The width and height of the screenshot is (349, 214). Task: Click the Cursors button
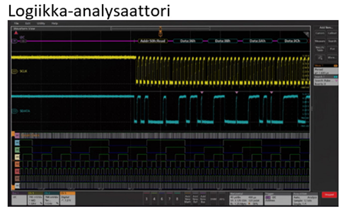click(x=319, y=33)
